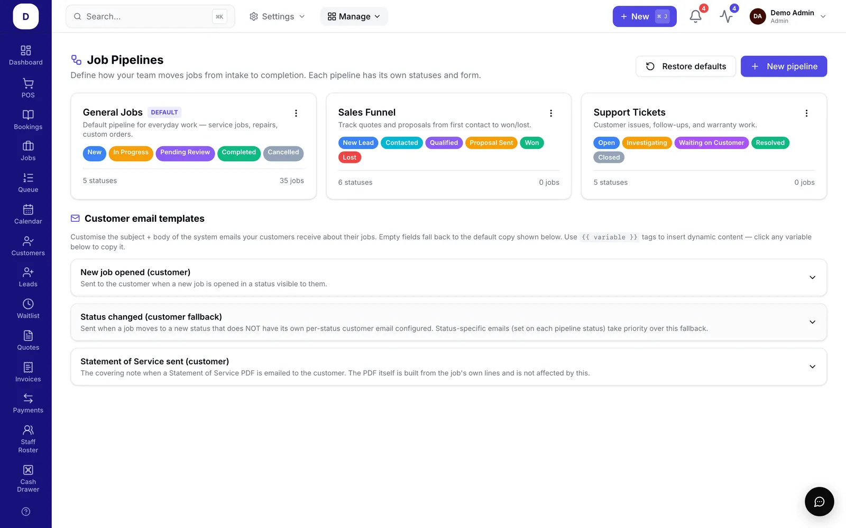Open the Quotes sidebar item
Viewport: 846px width, 528px height.
click(x=28, y=341)
